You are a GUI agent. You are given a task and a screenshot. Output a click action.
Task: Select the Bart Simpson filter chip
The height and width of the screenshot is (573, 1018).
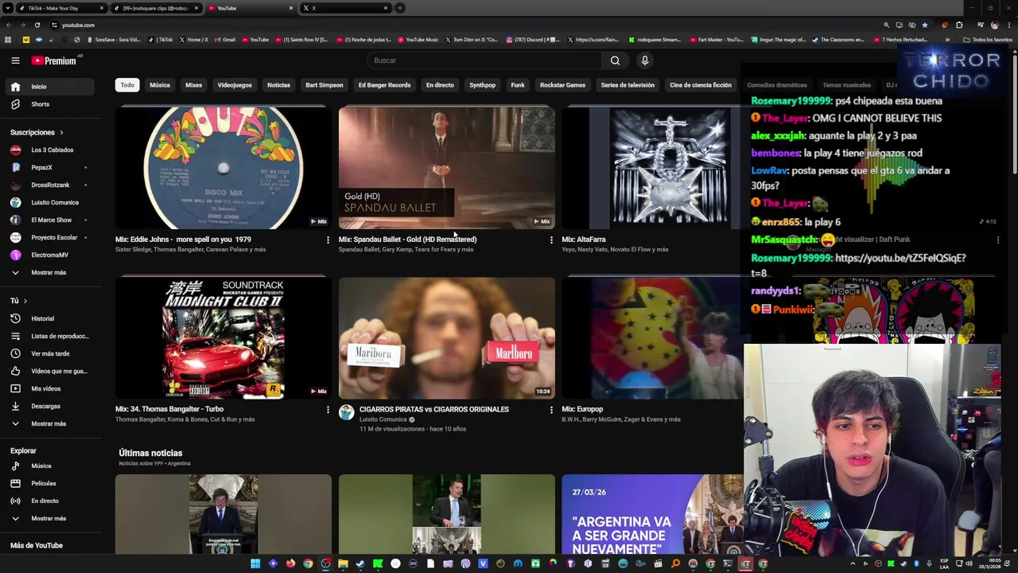tap(324, 85)
